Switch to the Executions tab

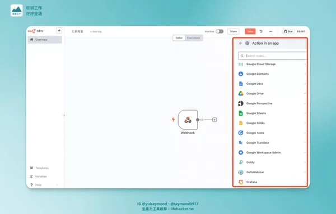(194, 38)
